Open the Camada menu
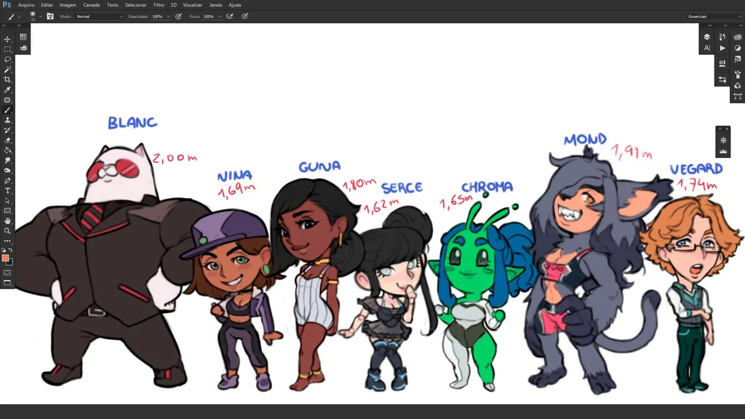745x419 pixels. tap(91, 5)
